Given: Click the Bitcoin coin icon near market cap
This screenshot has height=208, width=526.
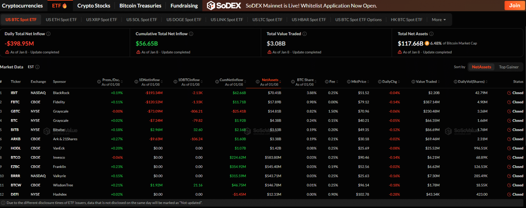Looking at the screenshot, I should (427, 43).
